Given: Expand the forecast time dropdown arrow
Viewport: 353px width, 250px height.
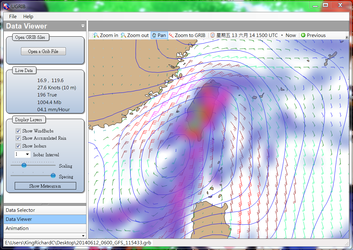Looking at the screenshot, I should pos(282,35).
